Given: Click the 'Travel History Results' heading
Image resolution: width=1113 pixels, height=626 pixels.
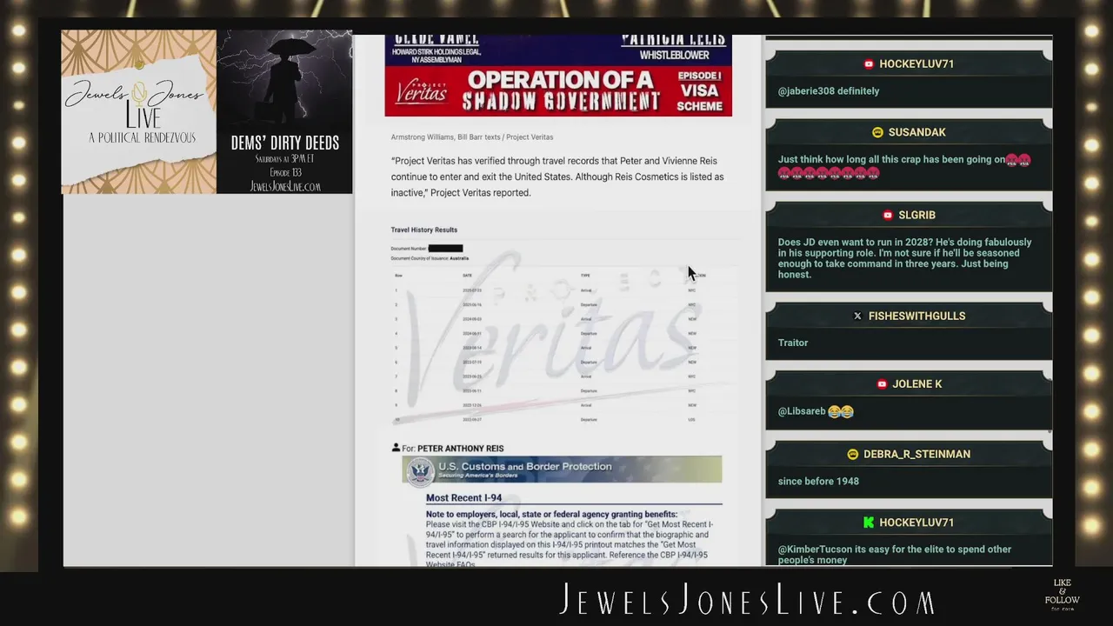Looking at the screenshot, I should click(x=423, y=230).
